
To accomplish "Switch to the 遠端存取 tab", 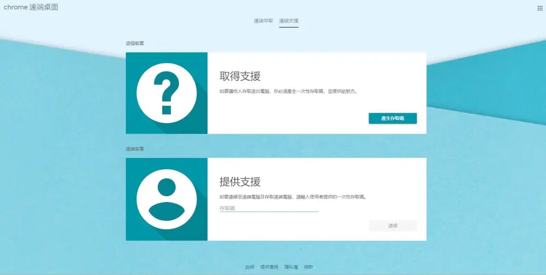I will tap(264, 21).
